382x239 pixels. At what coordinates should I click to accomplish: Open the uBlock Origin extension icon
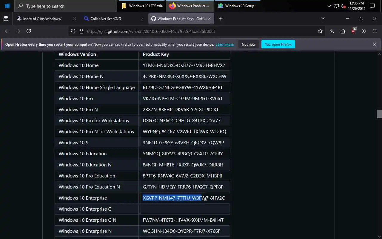tap(354, 31)
